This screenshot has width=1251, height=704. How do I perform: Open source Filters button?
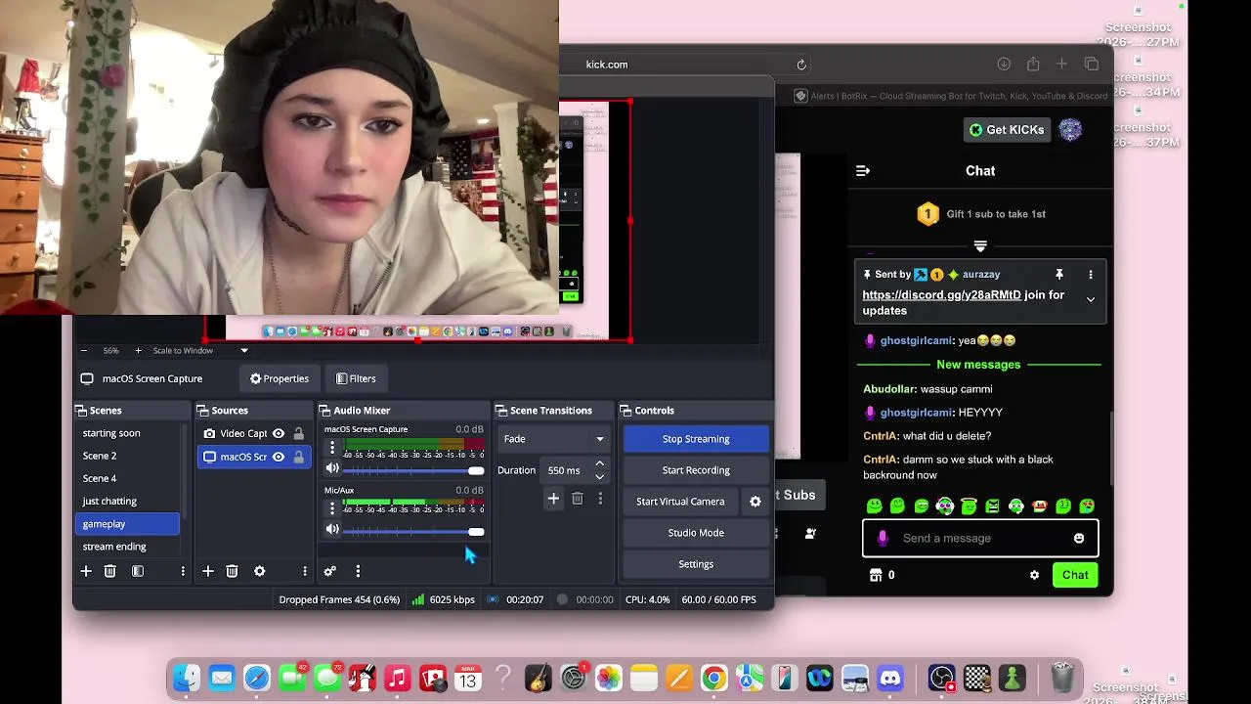click(356, 378)
